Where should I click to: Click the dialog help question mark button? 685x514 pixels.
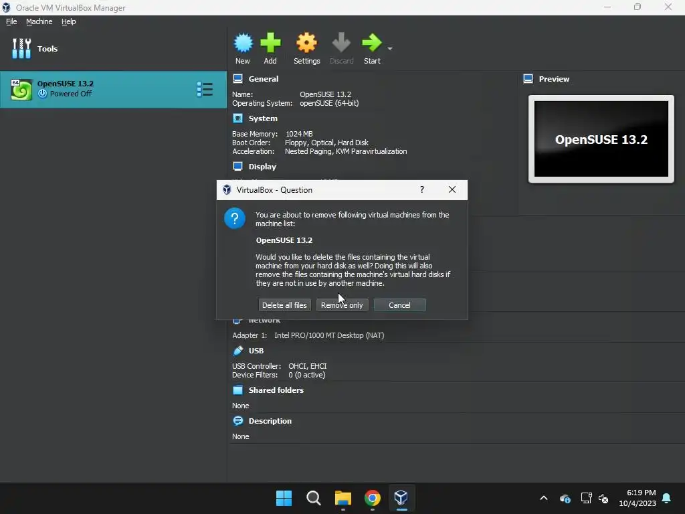click(422, 189)
